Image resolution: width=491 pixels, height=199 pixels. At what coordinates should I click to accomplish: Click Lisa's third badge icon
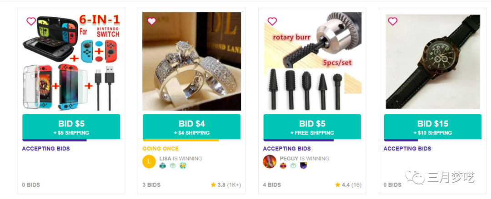point(183,166)
